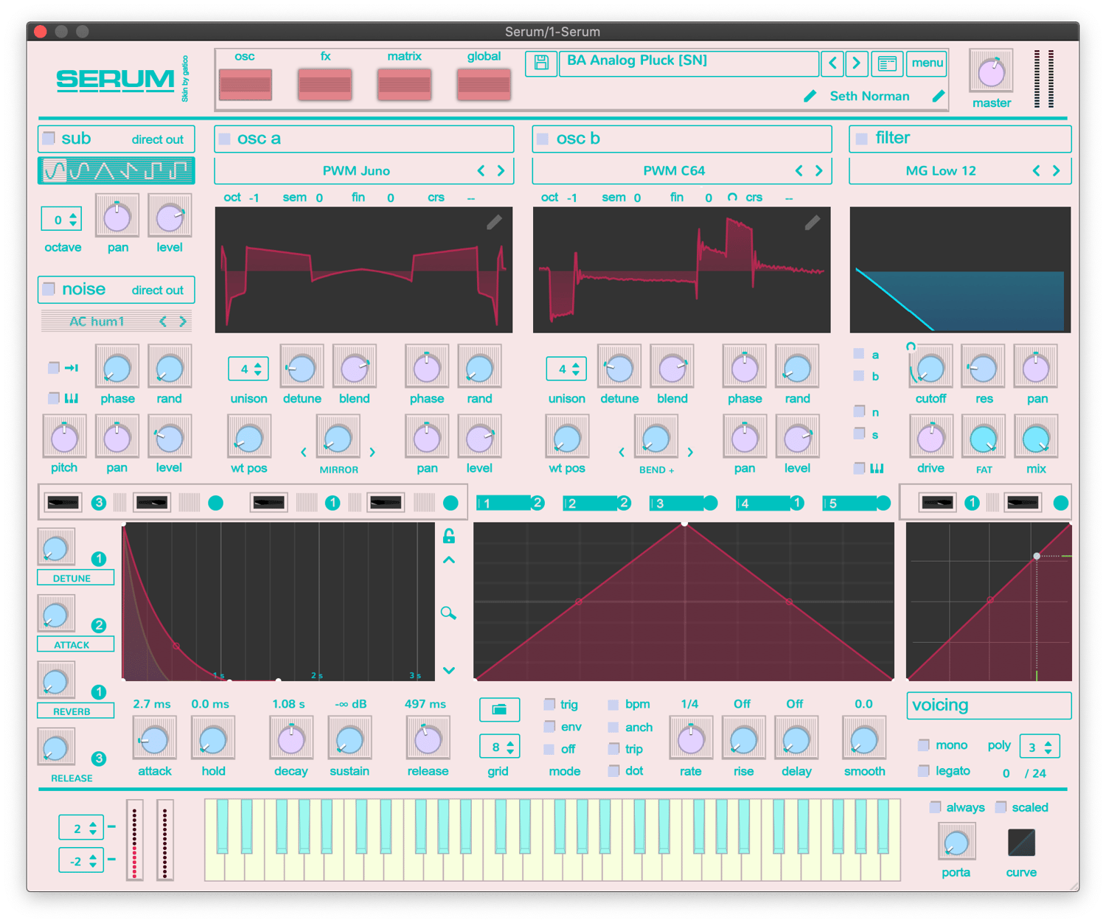Open the menu button
This screenshot has height=923, width=1106.
(927, 63)
